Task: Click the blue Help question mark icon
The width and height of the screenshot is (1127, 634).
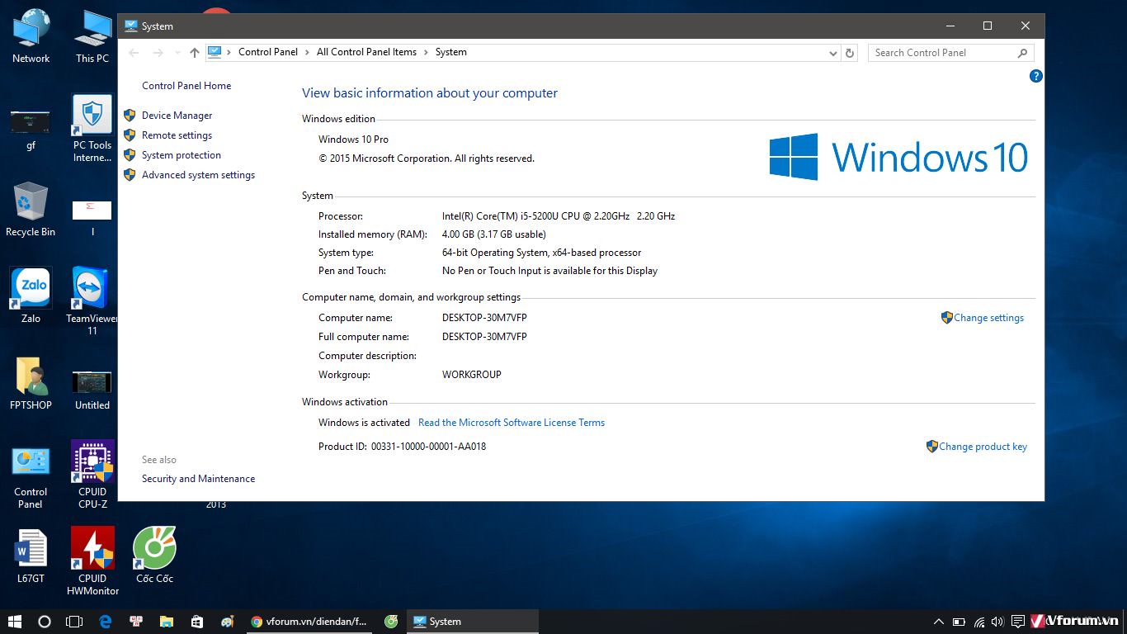Action: (1036, 76)
